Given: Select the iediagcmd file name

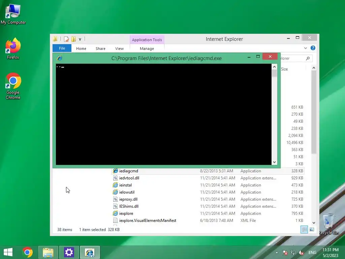Looking at the screenshot, I should (x=128, y=171).
